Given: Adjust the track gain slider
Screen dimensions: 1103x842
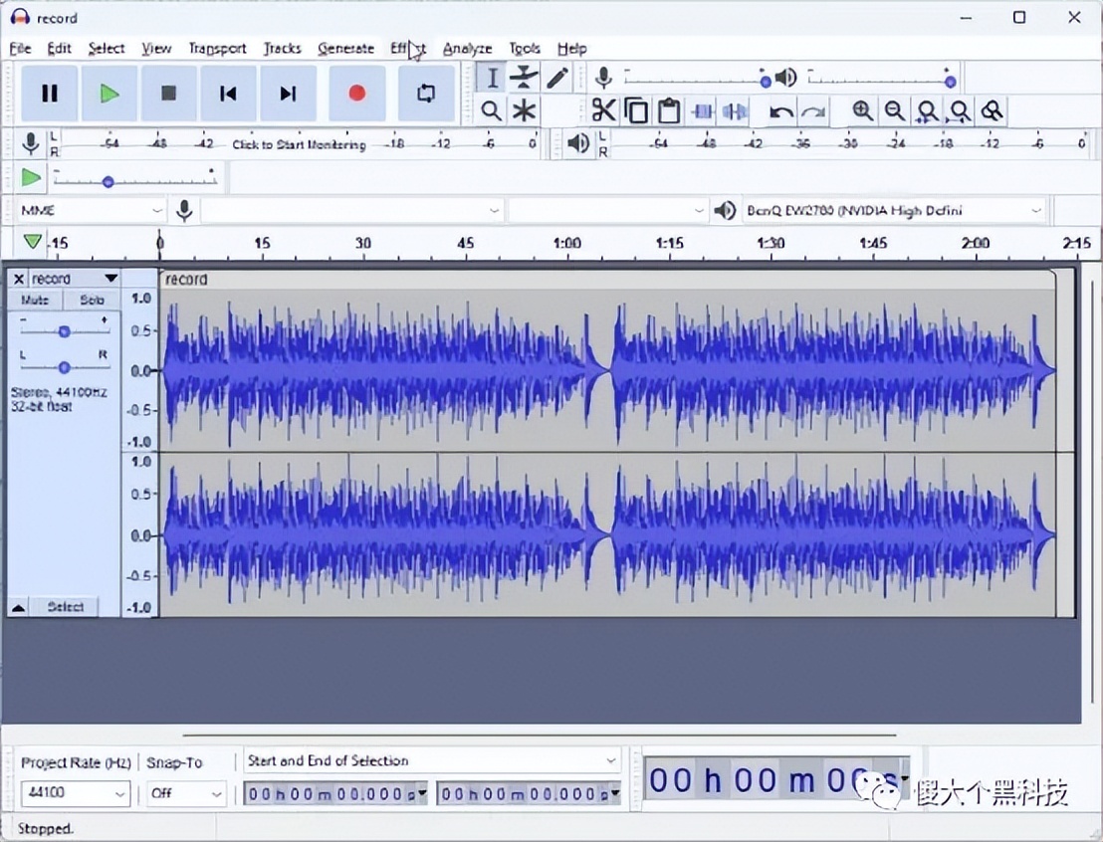Looking at the screenshot, I should click(64, 330).
